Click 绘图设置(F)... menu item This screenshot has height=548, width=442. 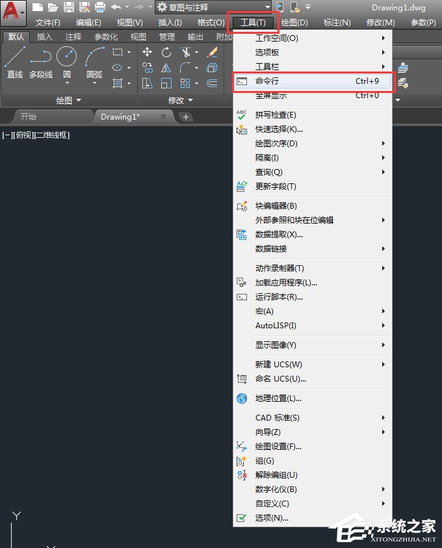point(278,447)
